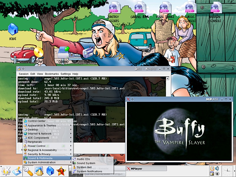236x177 pixels.
Task: Expand System Administration submenu
Action: click(48, 163)
